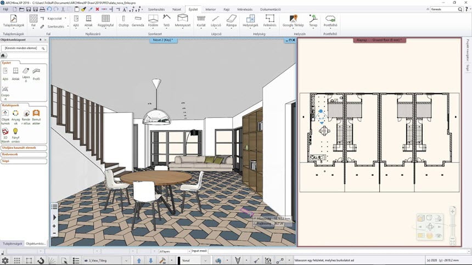Viewport: 472px width, 265px height.
Task: Select the Födém slab tool
Action: tap(153, 21)
